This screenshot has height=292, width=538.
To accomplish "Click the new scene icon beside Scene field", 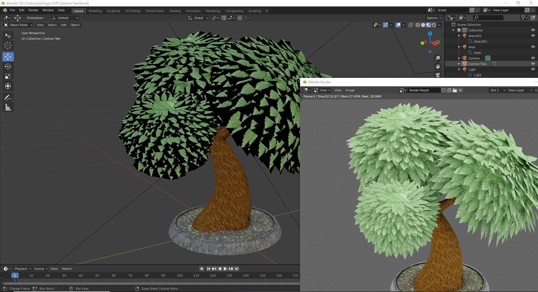I will [472, 10].
